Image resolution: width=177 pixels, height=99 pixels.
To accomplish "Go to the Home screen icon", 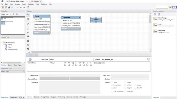I will pos(2,1).
